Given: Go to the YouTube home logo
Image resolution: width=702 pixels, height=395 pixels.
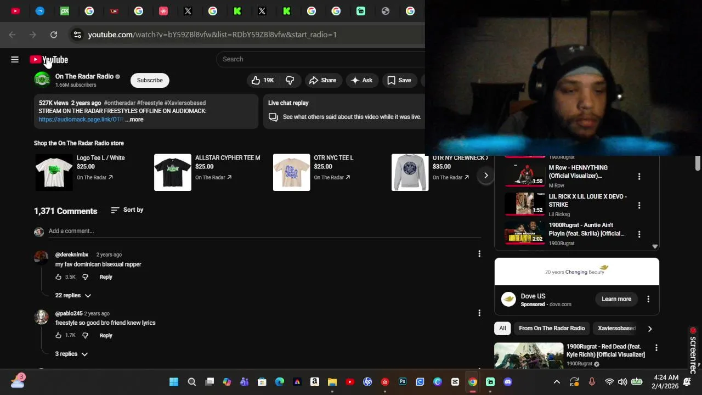Looking at the screenshot, I should click(x=49, y=59).
